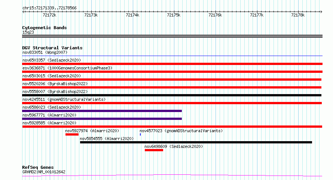The height and width of the screenshot is (180, 333).
Task: Click the nsv6586023 (Sedlazeck2020) label
Action: point(52,107)
